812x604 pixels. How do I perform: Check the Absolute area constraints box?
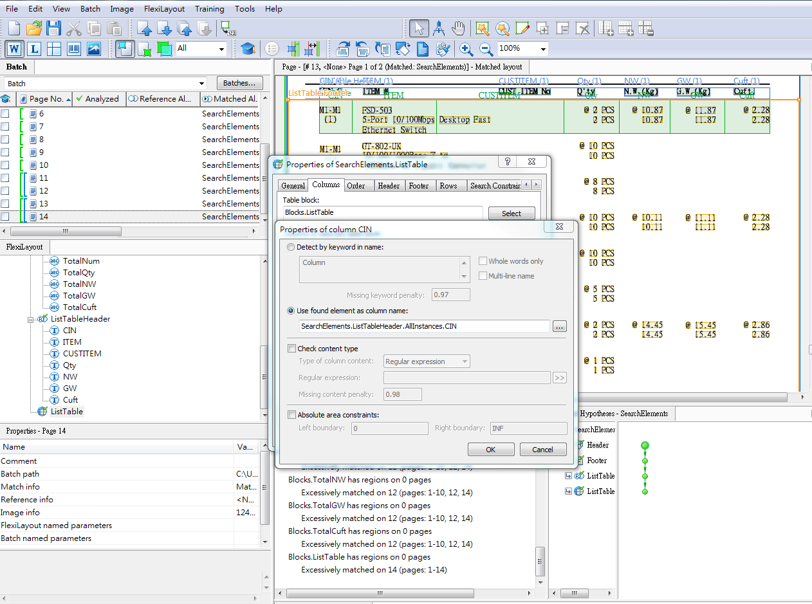coord(291,415)
